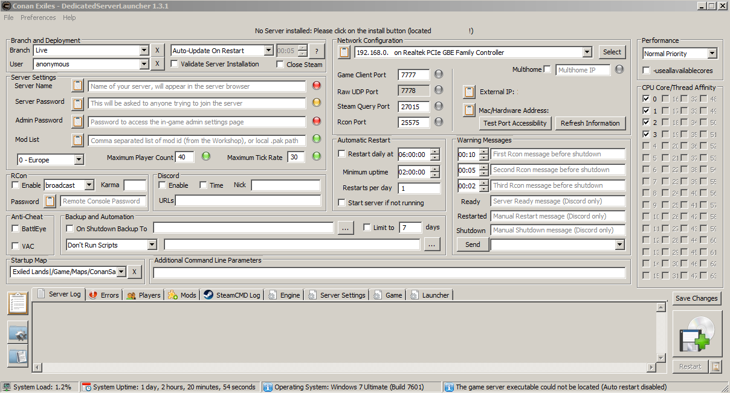Screen dimensions: 730x393
Task: Enable Discord integration checkbox
Action: coord(162,185)
